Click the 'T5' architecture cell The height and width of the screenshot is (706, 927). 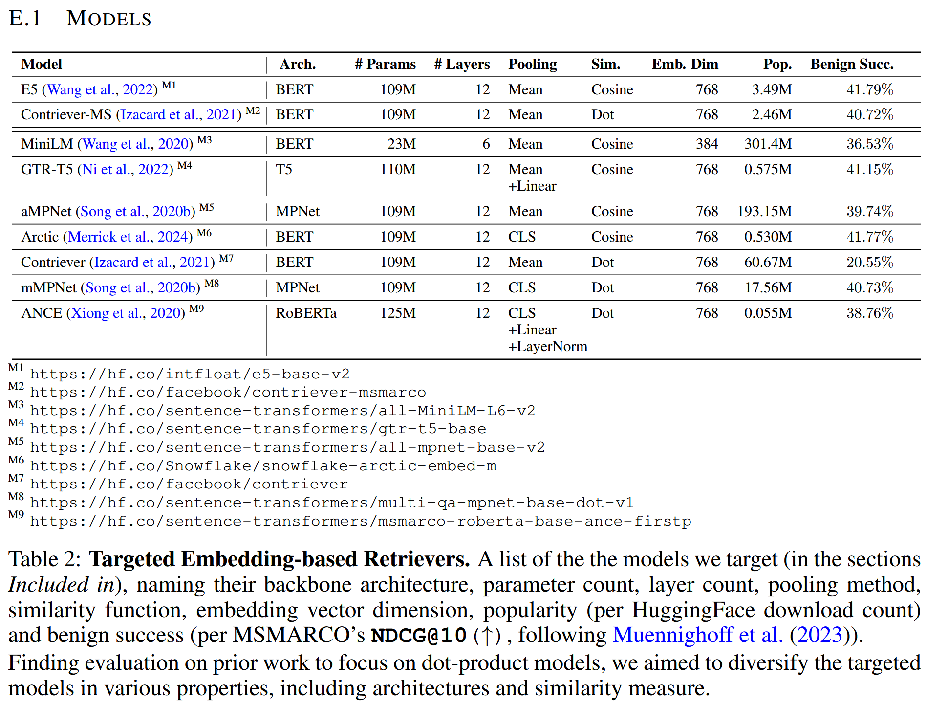(284, 170)
